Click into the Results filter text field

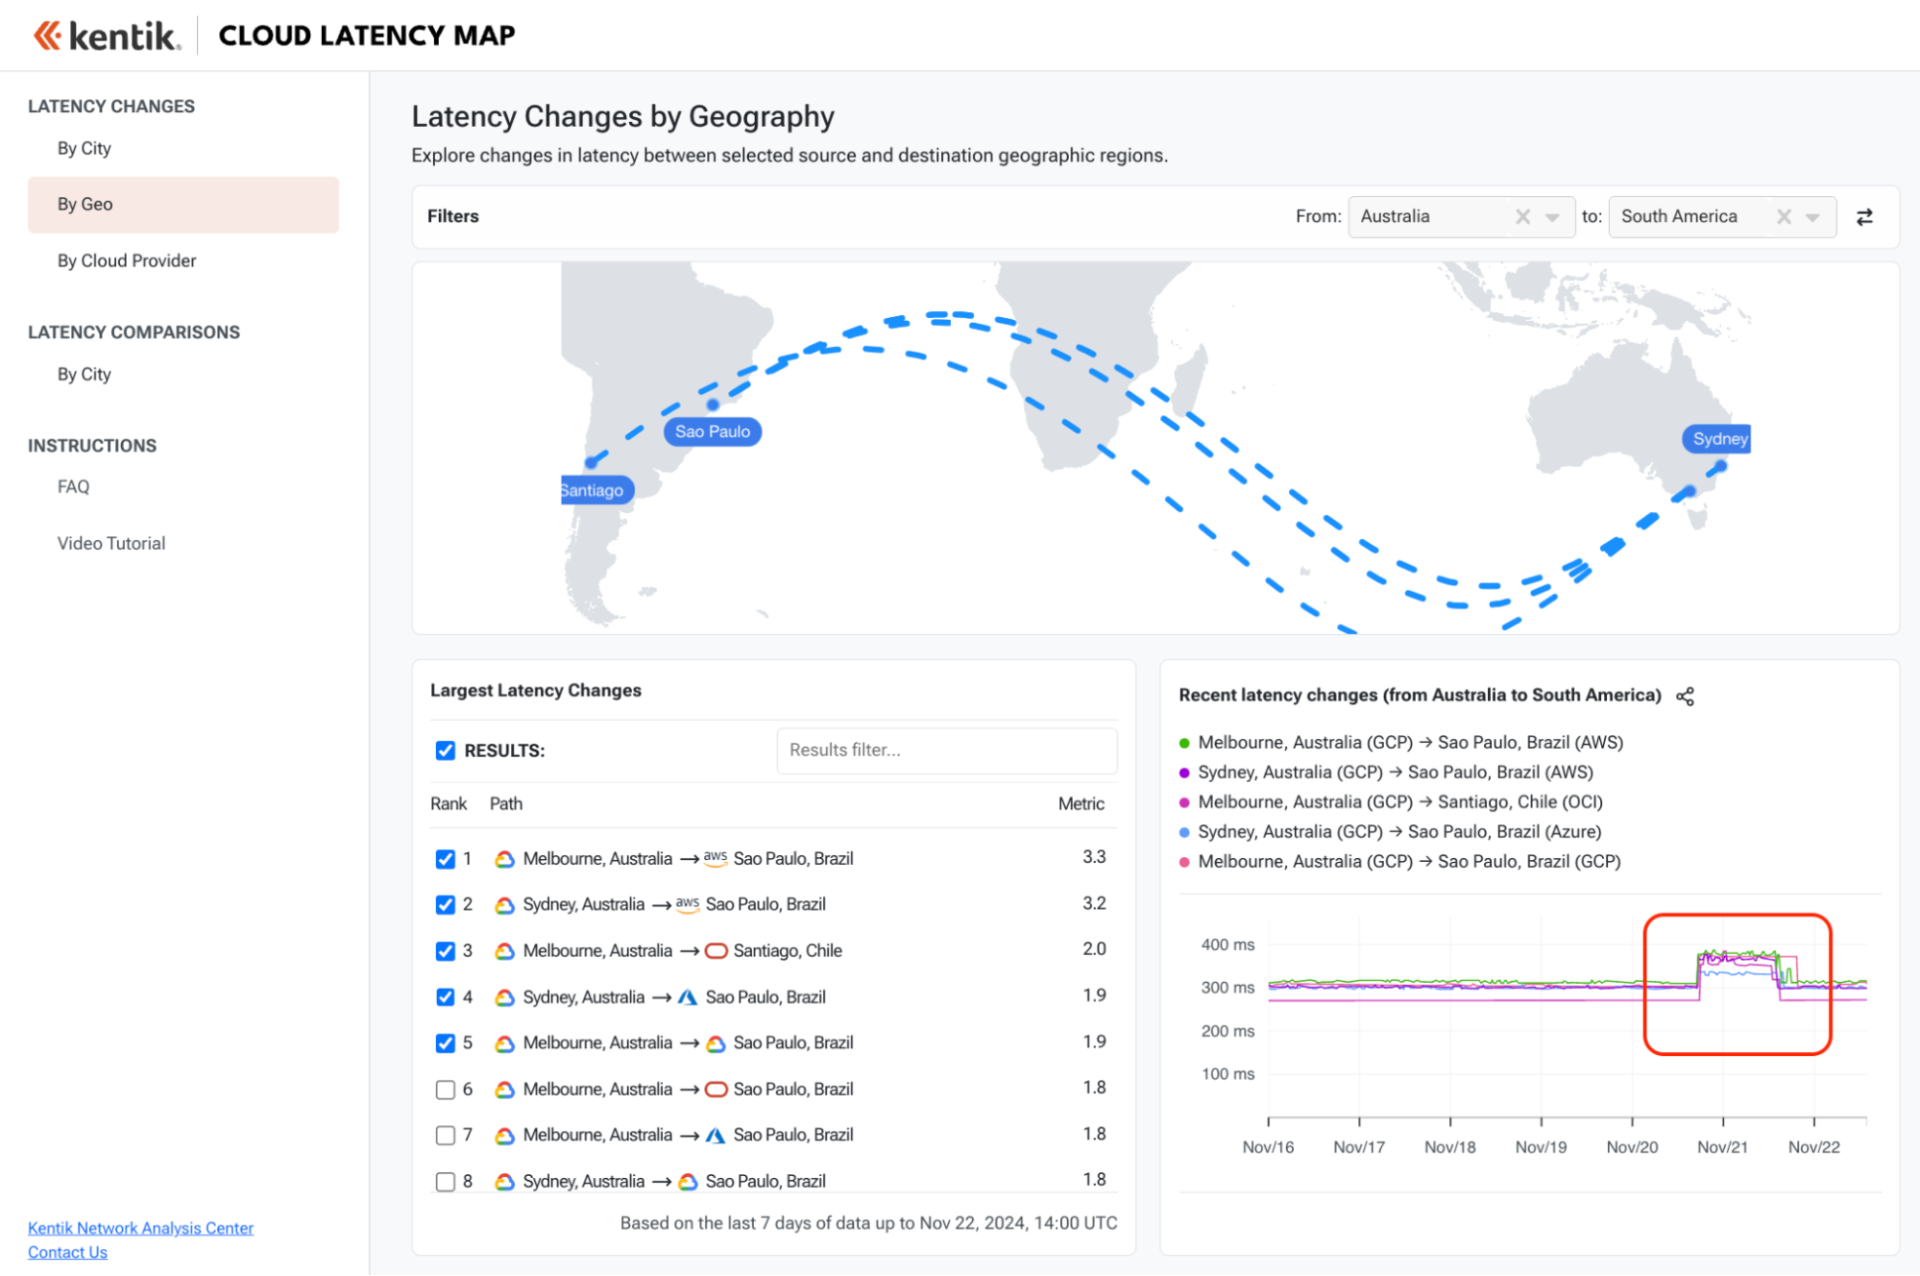coord(945,750)
